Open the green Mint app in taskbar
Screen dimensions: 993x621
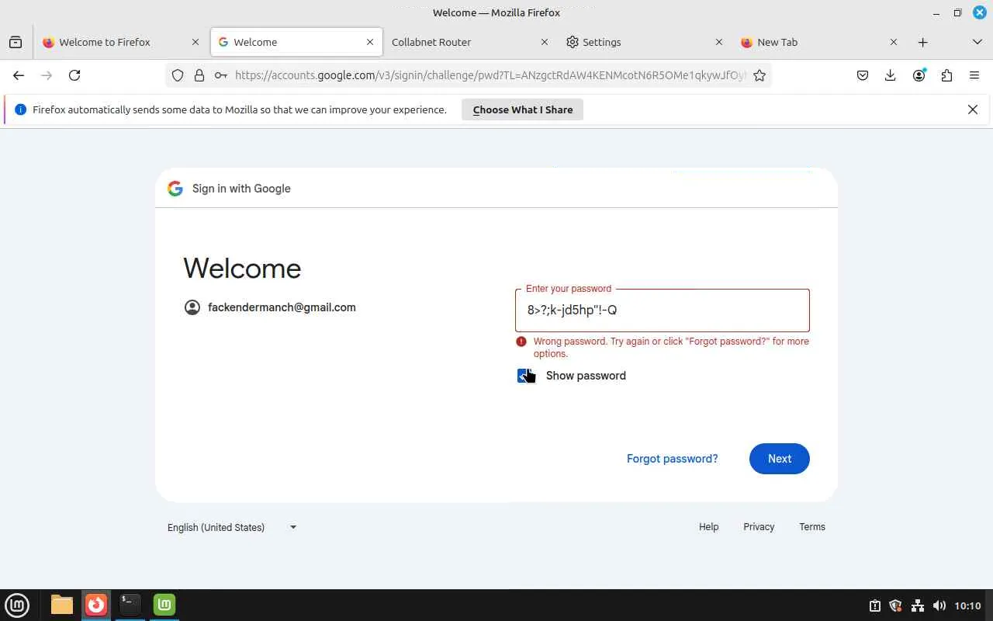click(x=164, y=605)
